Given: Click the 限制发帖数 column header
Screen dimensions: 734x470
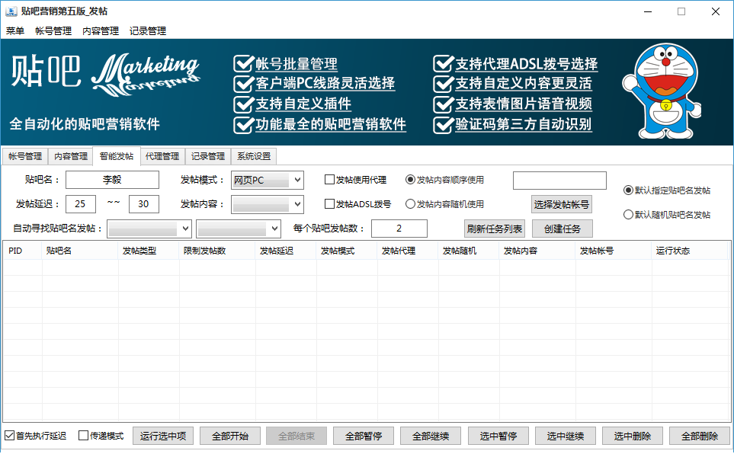Looking at the screenshot, I should coord(217,251).
